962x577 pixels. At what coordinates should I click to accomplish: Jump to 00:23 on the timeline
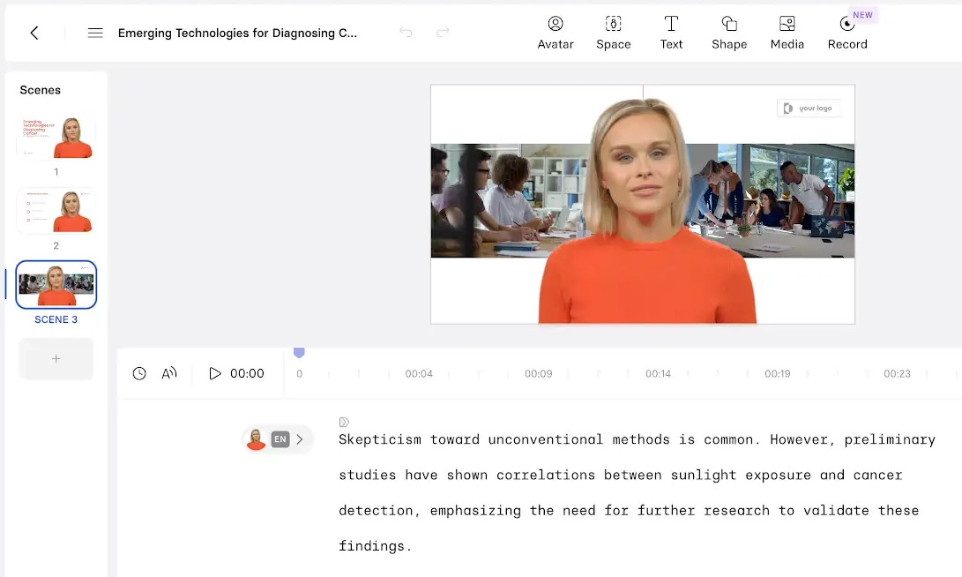coord(897,374)
